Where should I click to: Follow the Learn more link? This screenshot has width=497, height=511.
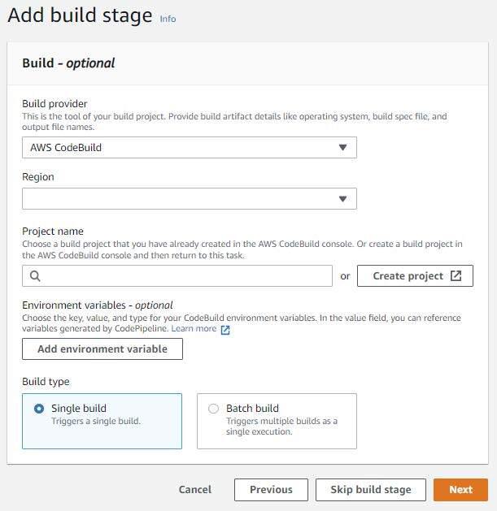[194, 329]
